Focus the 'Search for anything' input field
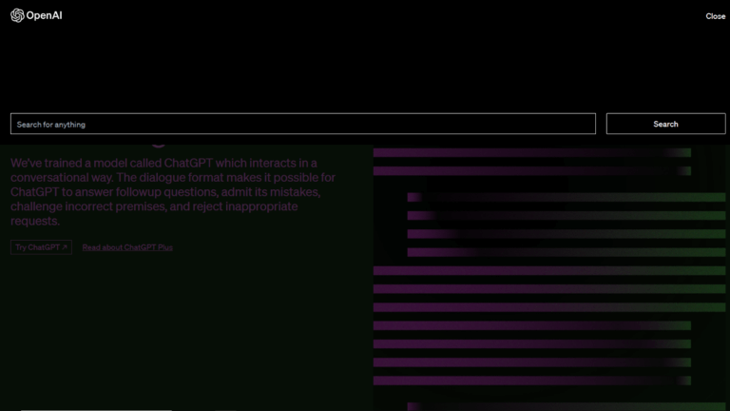Image resolution: width=730 pixels, height=411 pixels. click(303, 124)
